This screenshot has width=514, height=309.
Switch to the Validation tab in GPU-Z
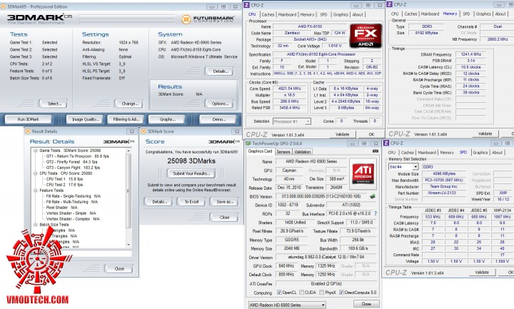302,152
